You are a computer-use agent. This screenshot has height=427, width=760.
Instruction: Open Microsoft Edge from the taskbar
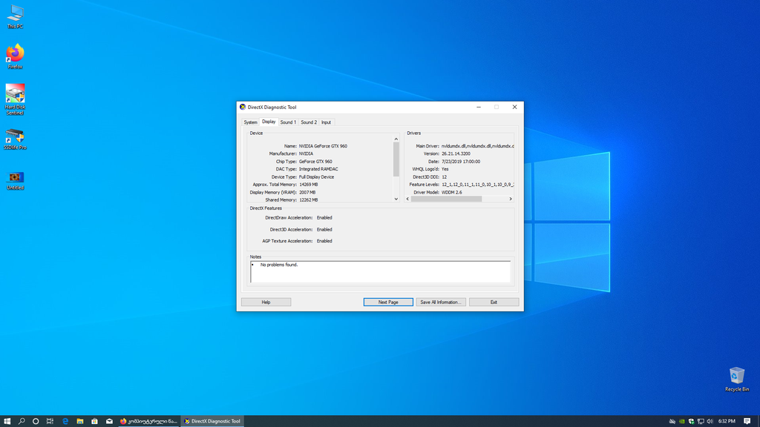click(65, 421)
